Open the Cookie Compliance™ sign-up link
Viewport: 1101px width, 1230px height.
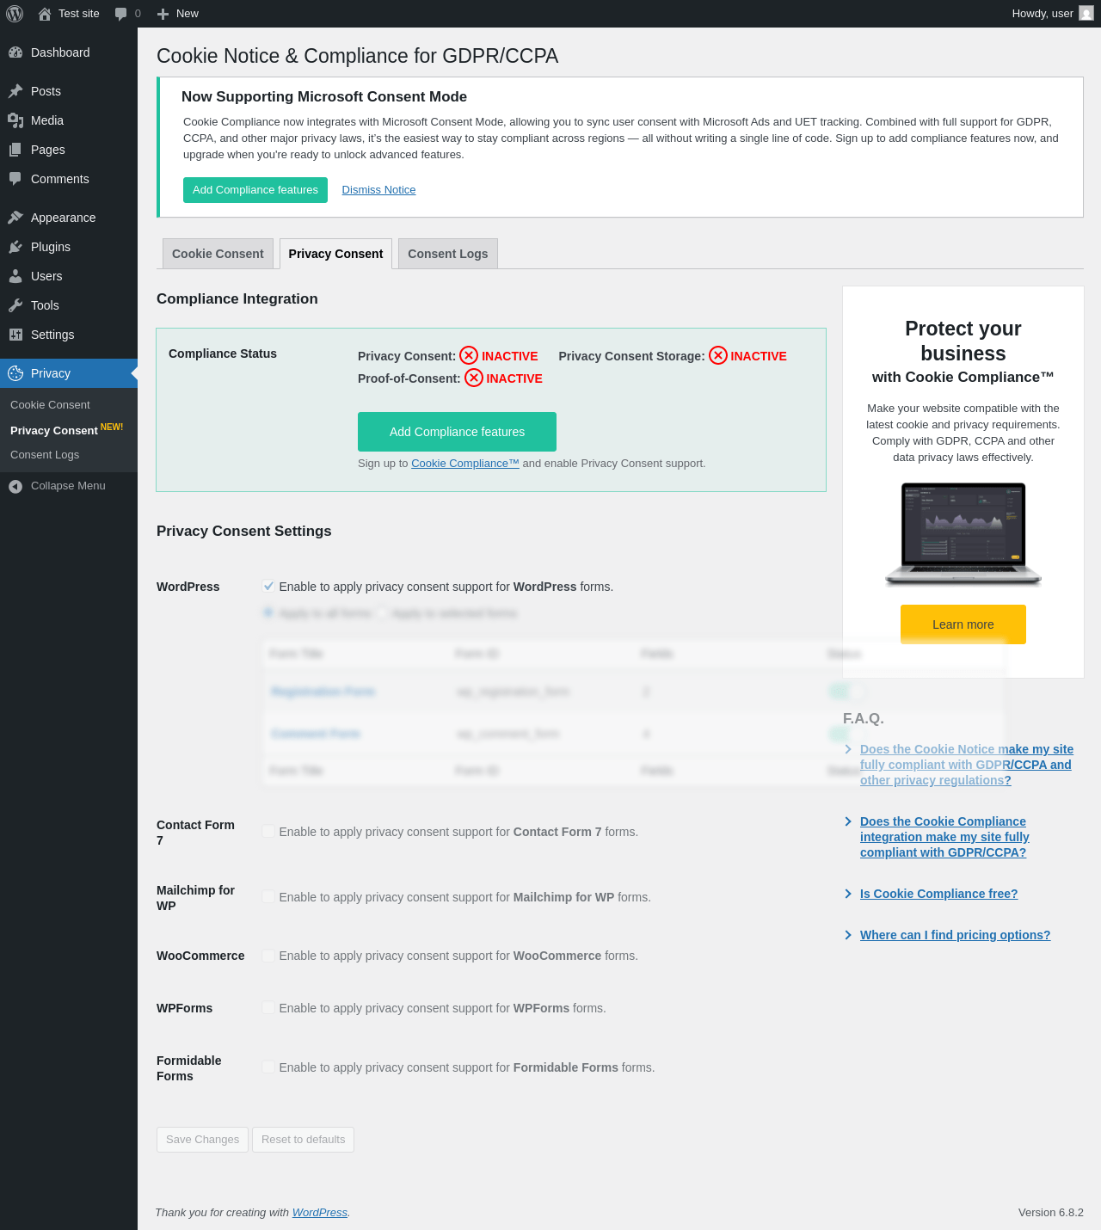click(x=465, y=464)
